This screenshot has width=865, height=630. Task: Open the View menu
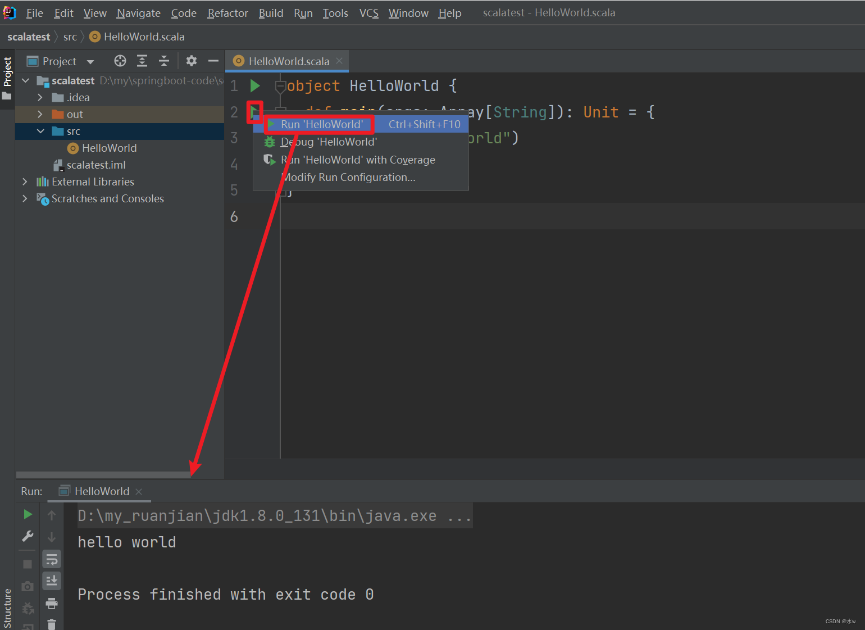click(95, 13)
